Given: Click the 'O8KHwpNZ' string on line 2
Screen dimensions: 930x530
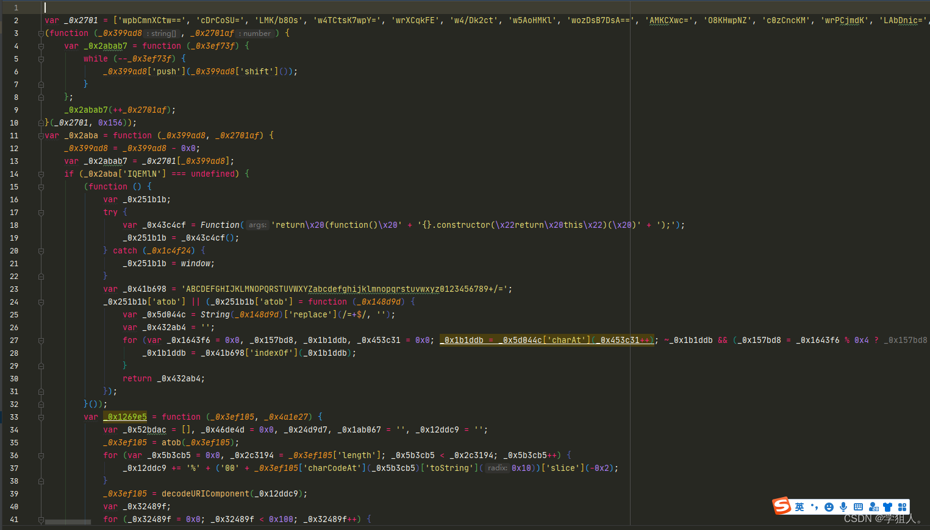Looking at the screenshot, I should (x=728, y=20).
